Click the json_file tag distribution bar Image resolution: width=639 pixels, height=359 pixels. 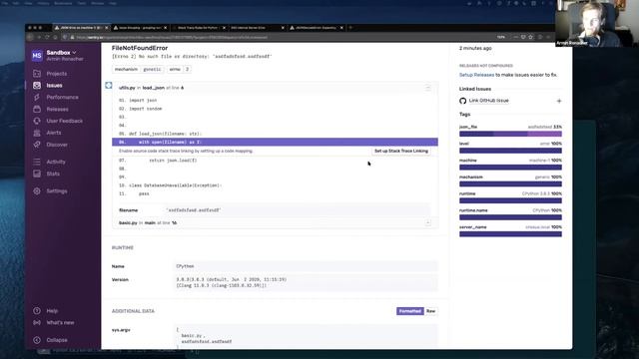(510, 134)
